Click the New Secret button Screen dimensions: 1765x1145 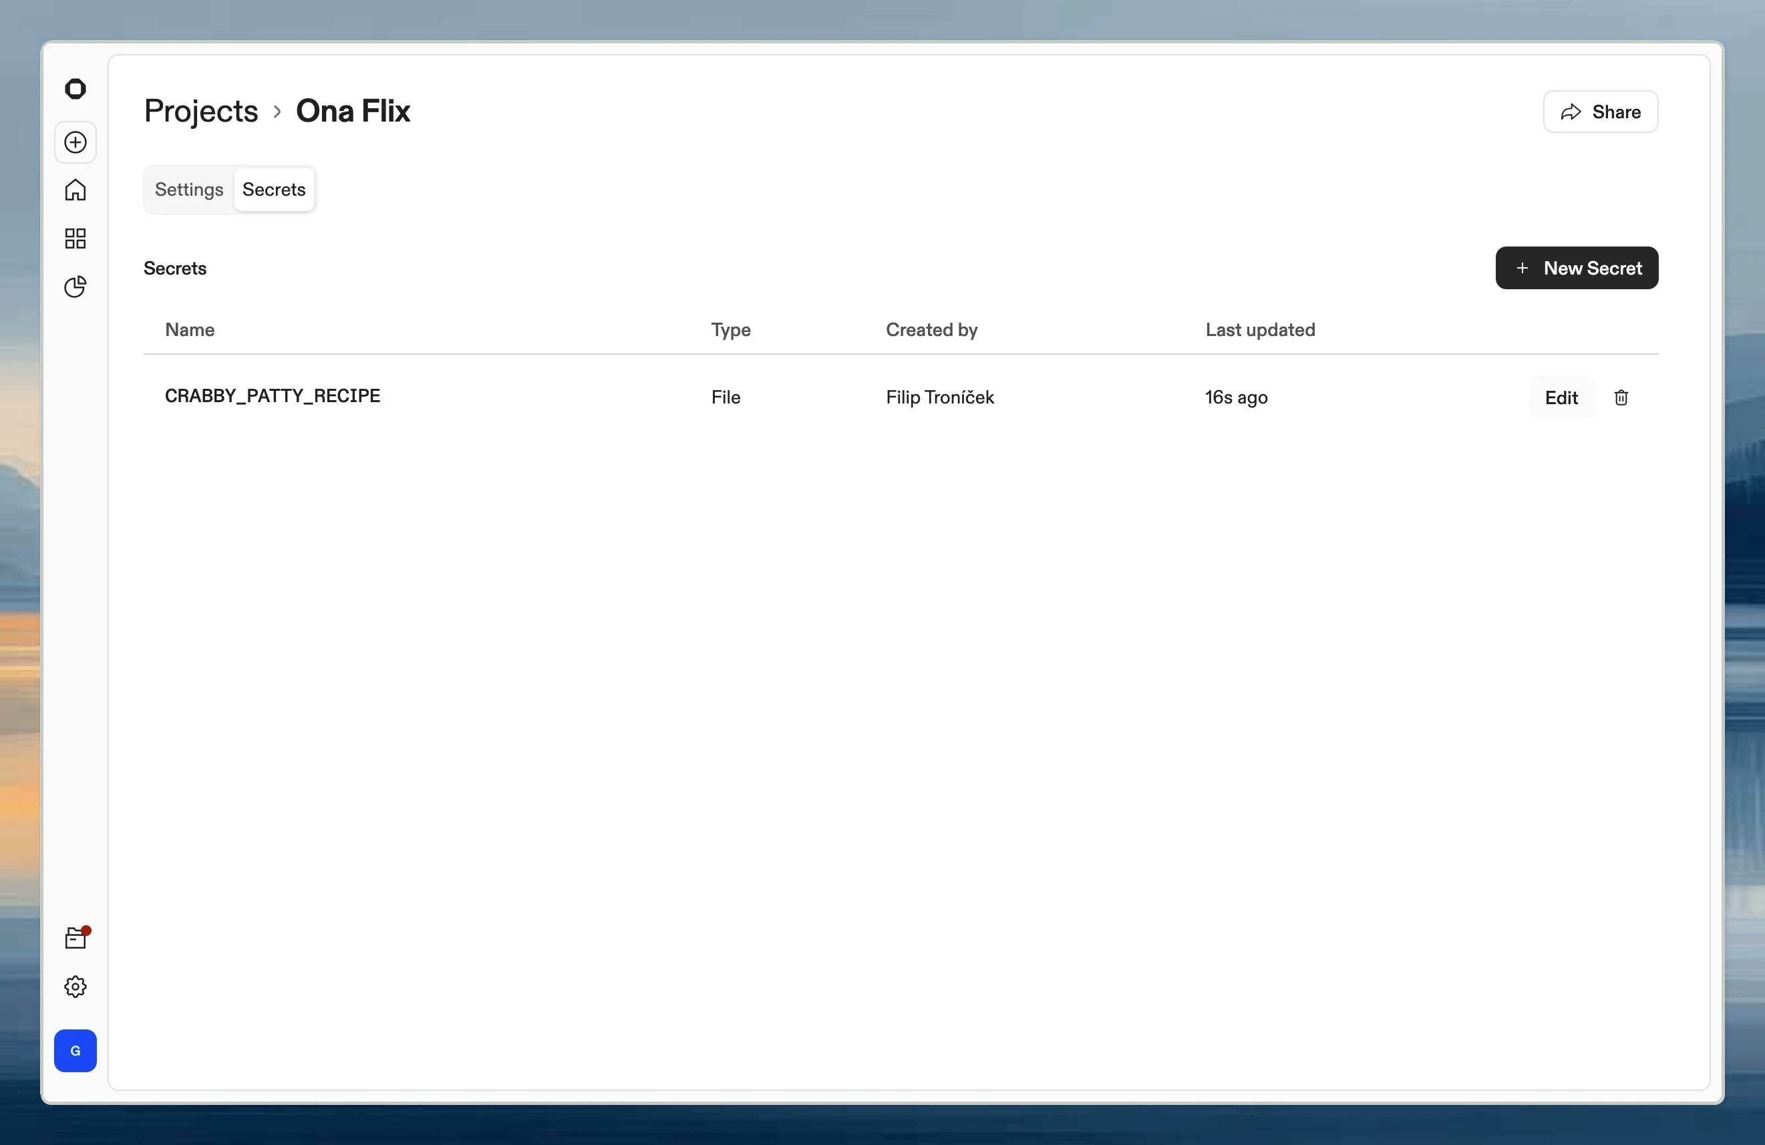pyautogui.click(x=1577, y=268)
